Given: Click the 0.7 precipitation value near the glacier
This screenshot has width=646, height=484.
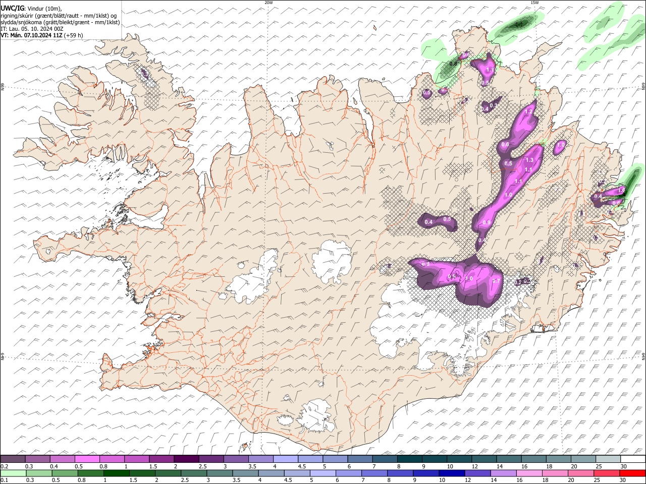Looking at the screenshot, I should 496,281.
